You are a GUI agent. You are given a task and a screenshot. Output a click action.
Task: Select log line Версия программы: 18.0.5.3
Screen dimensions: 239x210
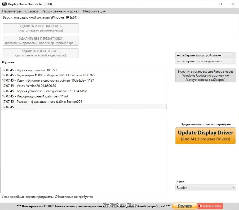pos(83,70)
